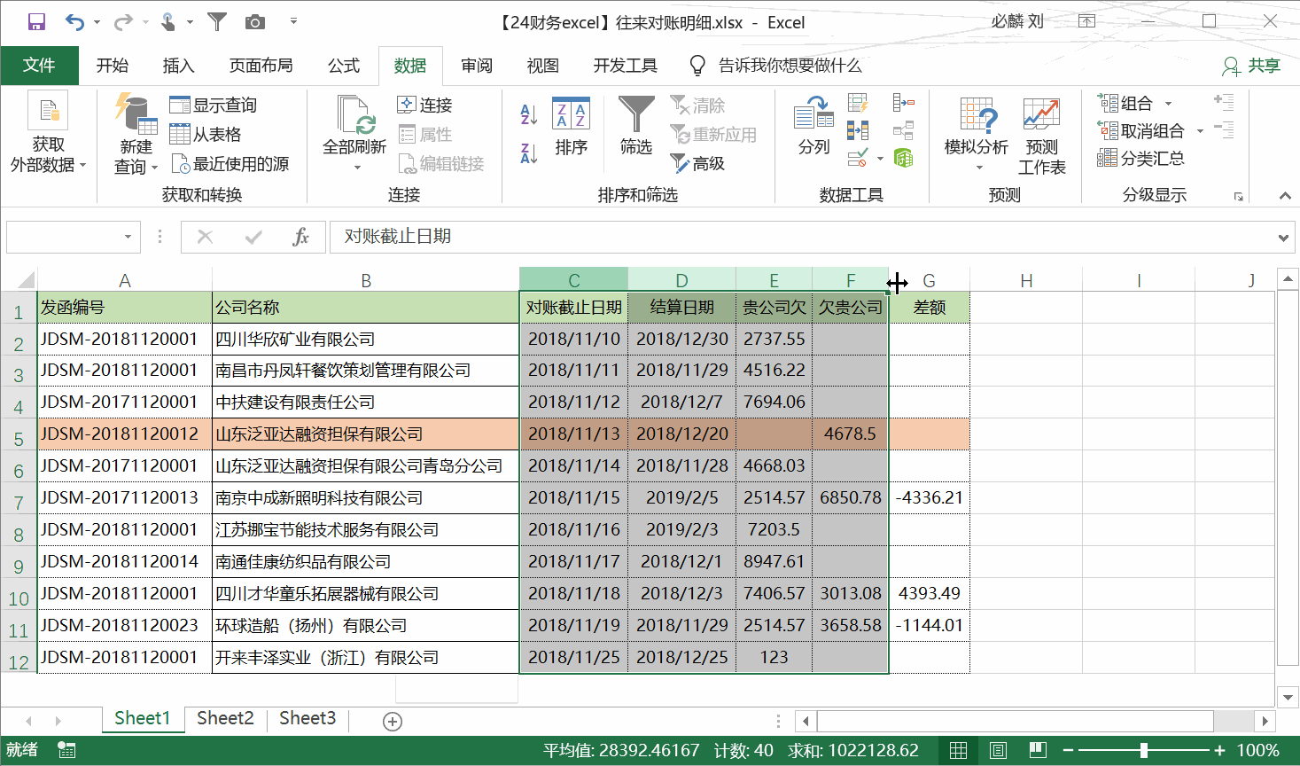Collapse the ribbon with the chevron

point(1285,196)
